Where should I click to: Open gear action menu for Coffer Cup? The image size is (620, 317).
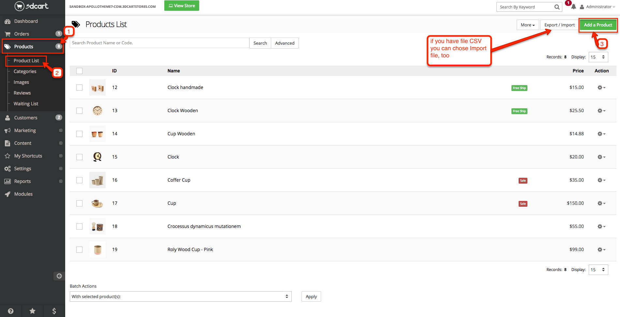click(601, 180)
